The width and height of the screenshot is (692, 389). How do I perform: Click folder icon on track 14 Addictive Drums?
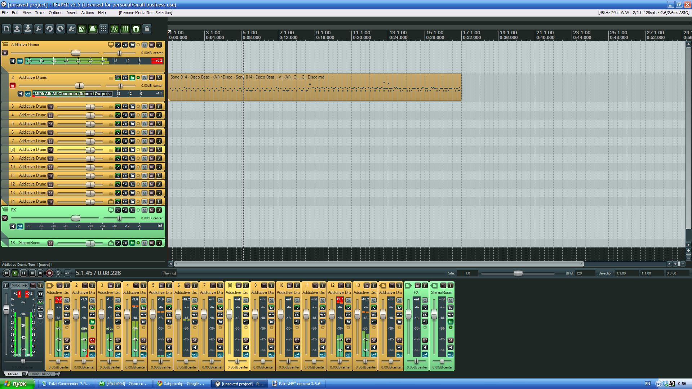click(x=111, y=201)
